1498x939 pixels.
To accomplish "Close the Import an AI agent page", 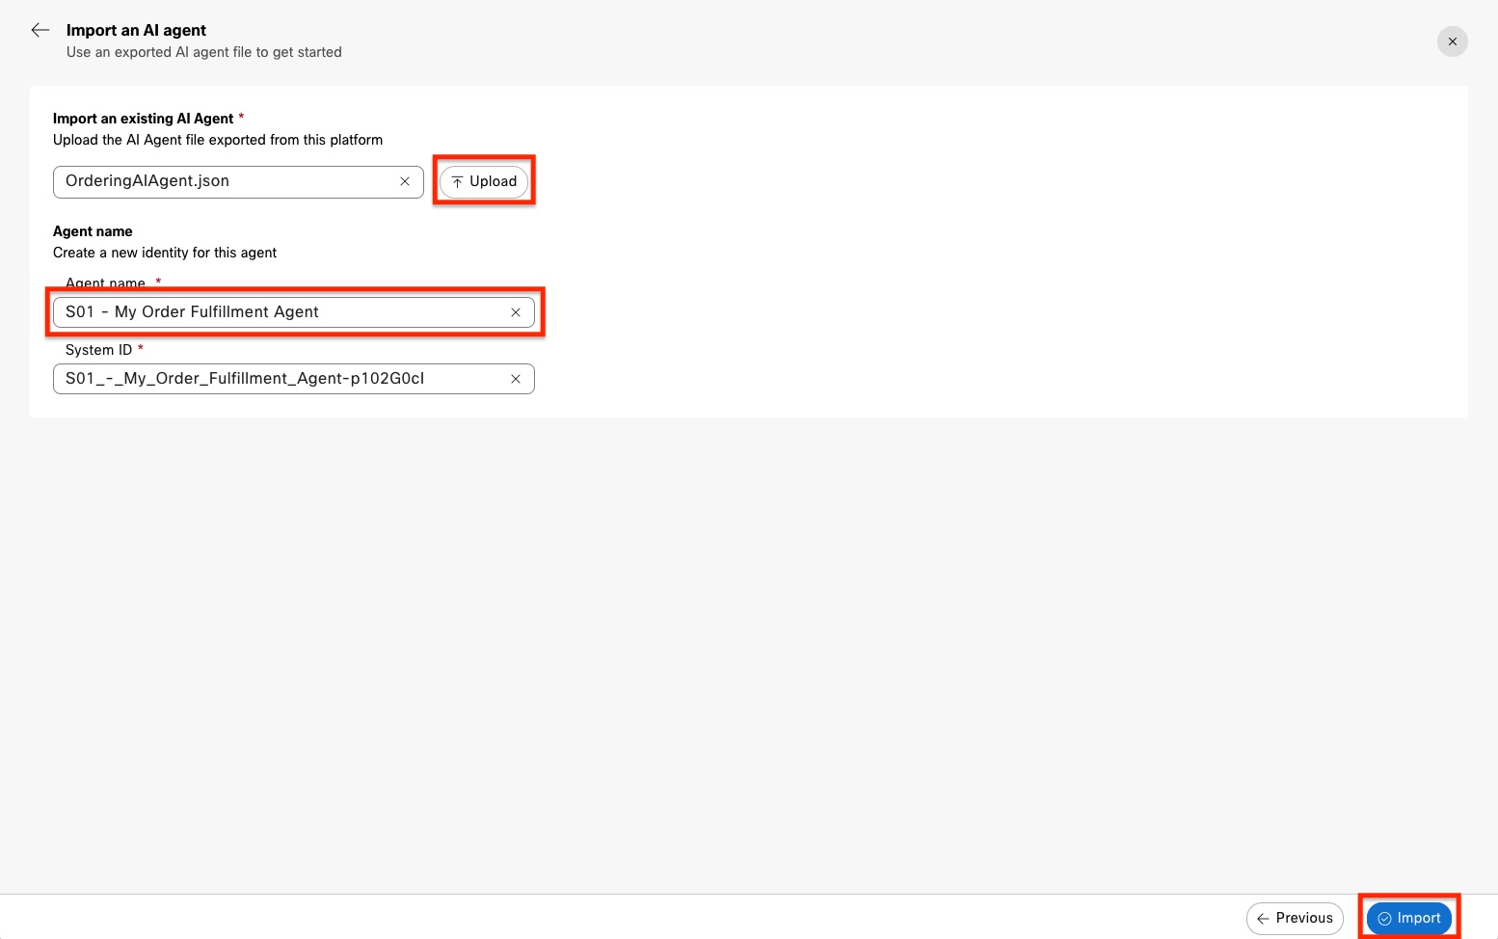I will tap(1452, 41).
